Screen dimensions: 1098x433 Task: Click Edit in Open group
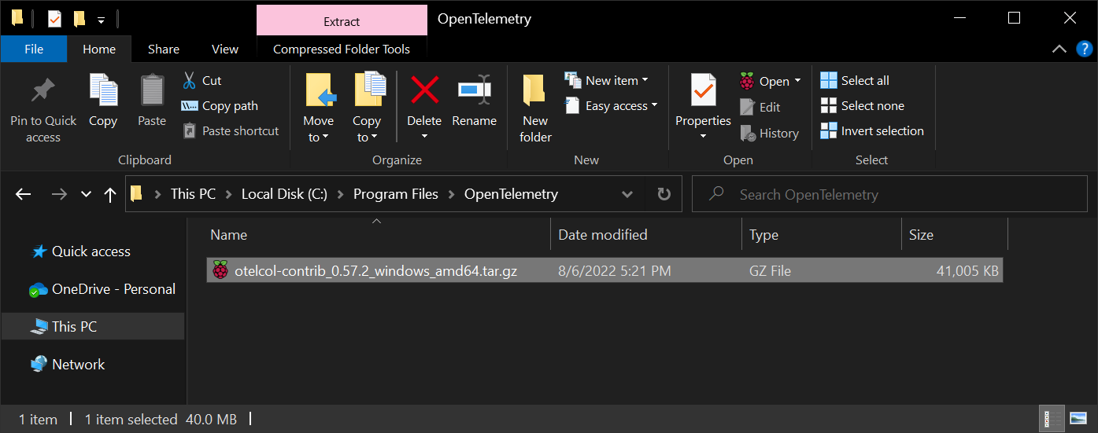point(760,107)
